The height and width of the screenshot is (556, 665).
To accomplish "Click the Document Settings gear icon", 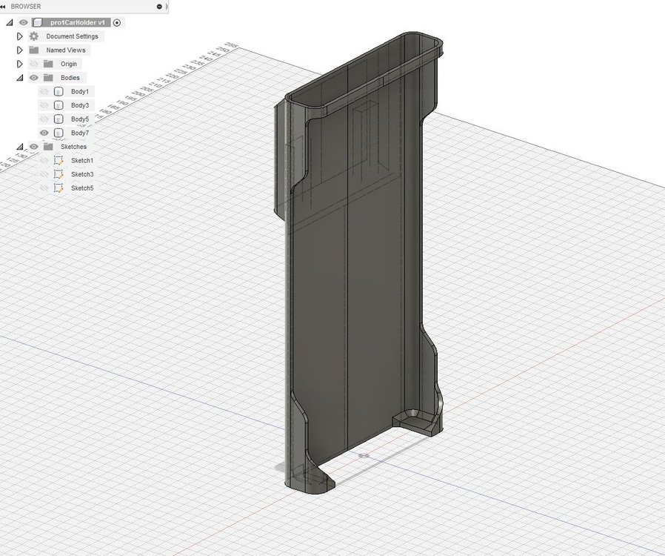I will coord(33,36).
